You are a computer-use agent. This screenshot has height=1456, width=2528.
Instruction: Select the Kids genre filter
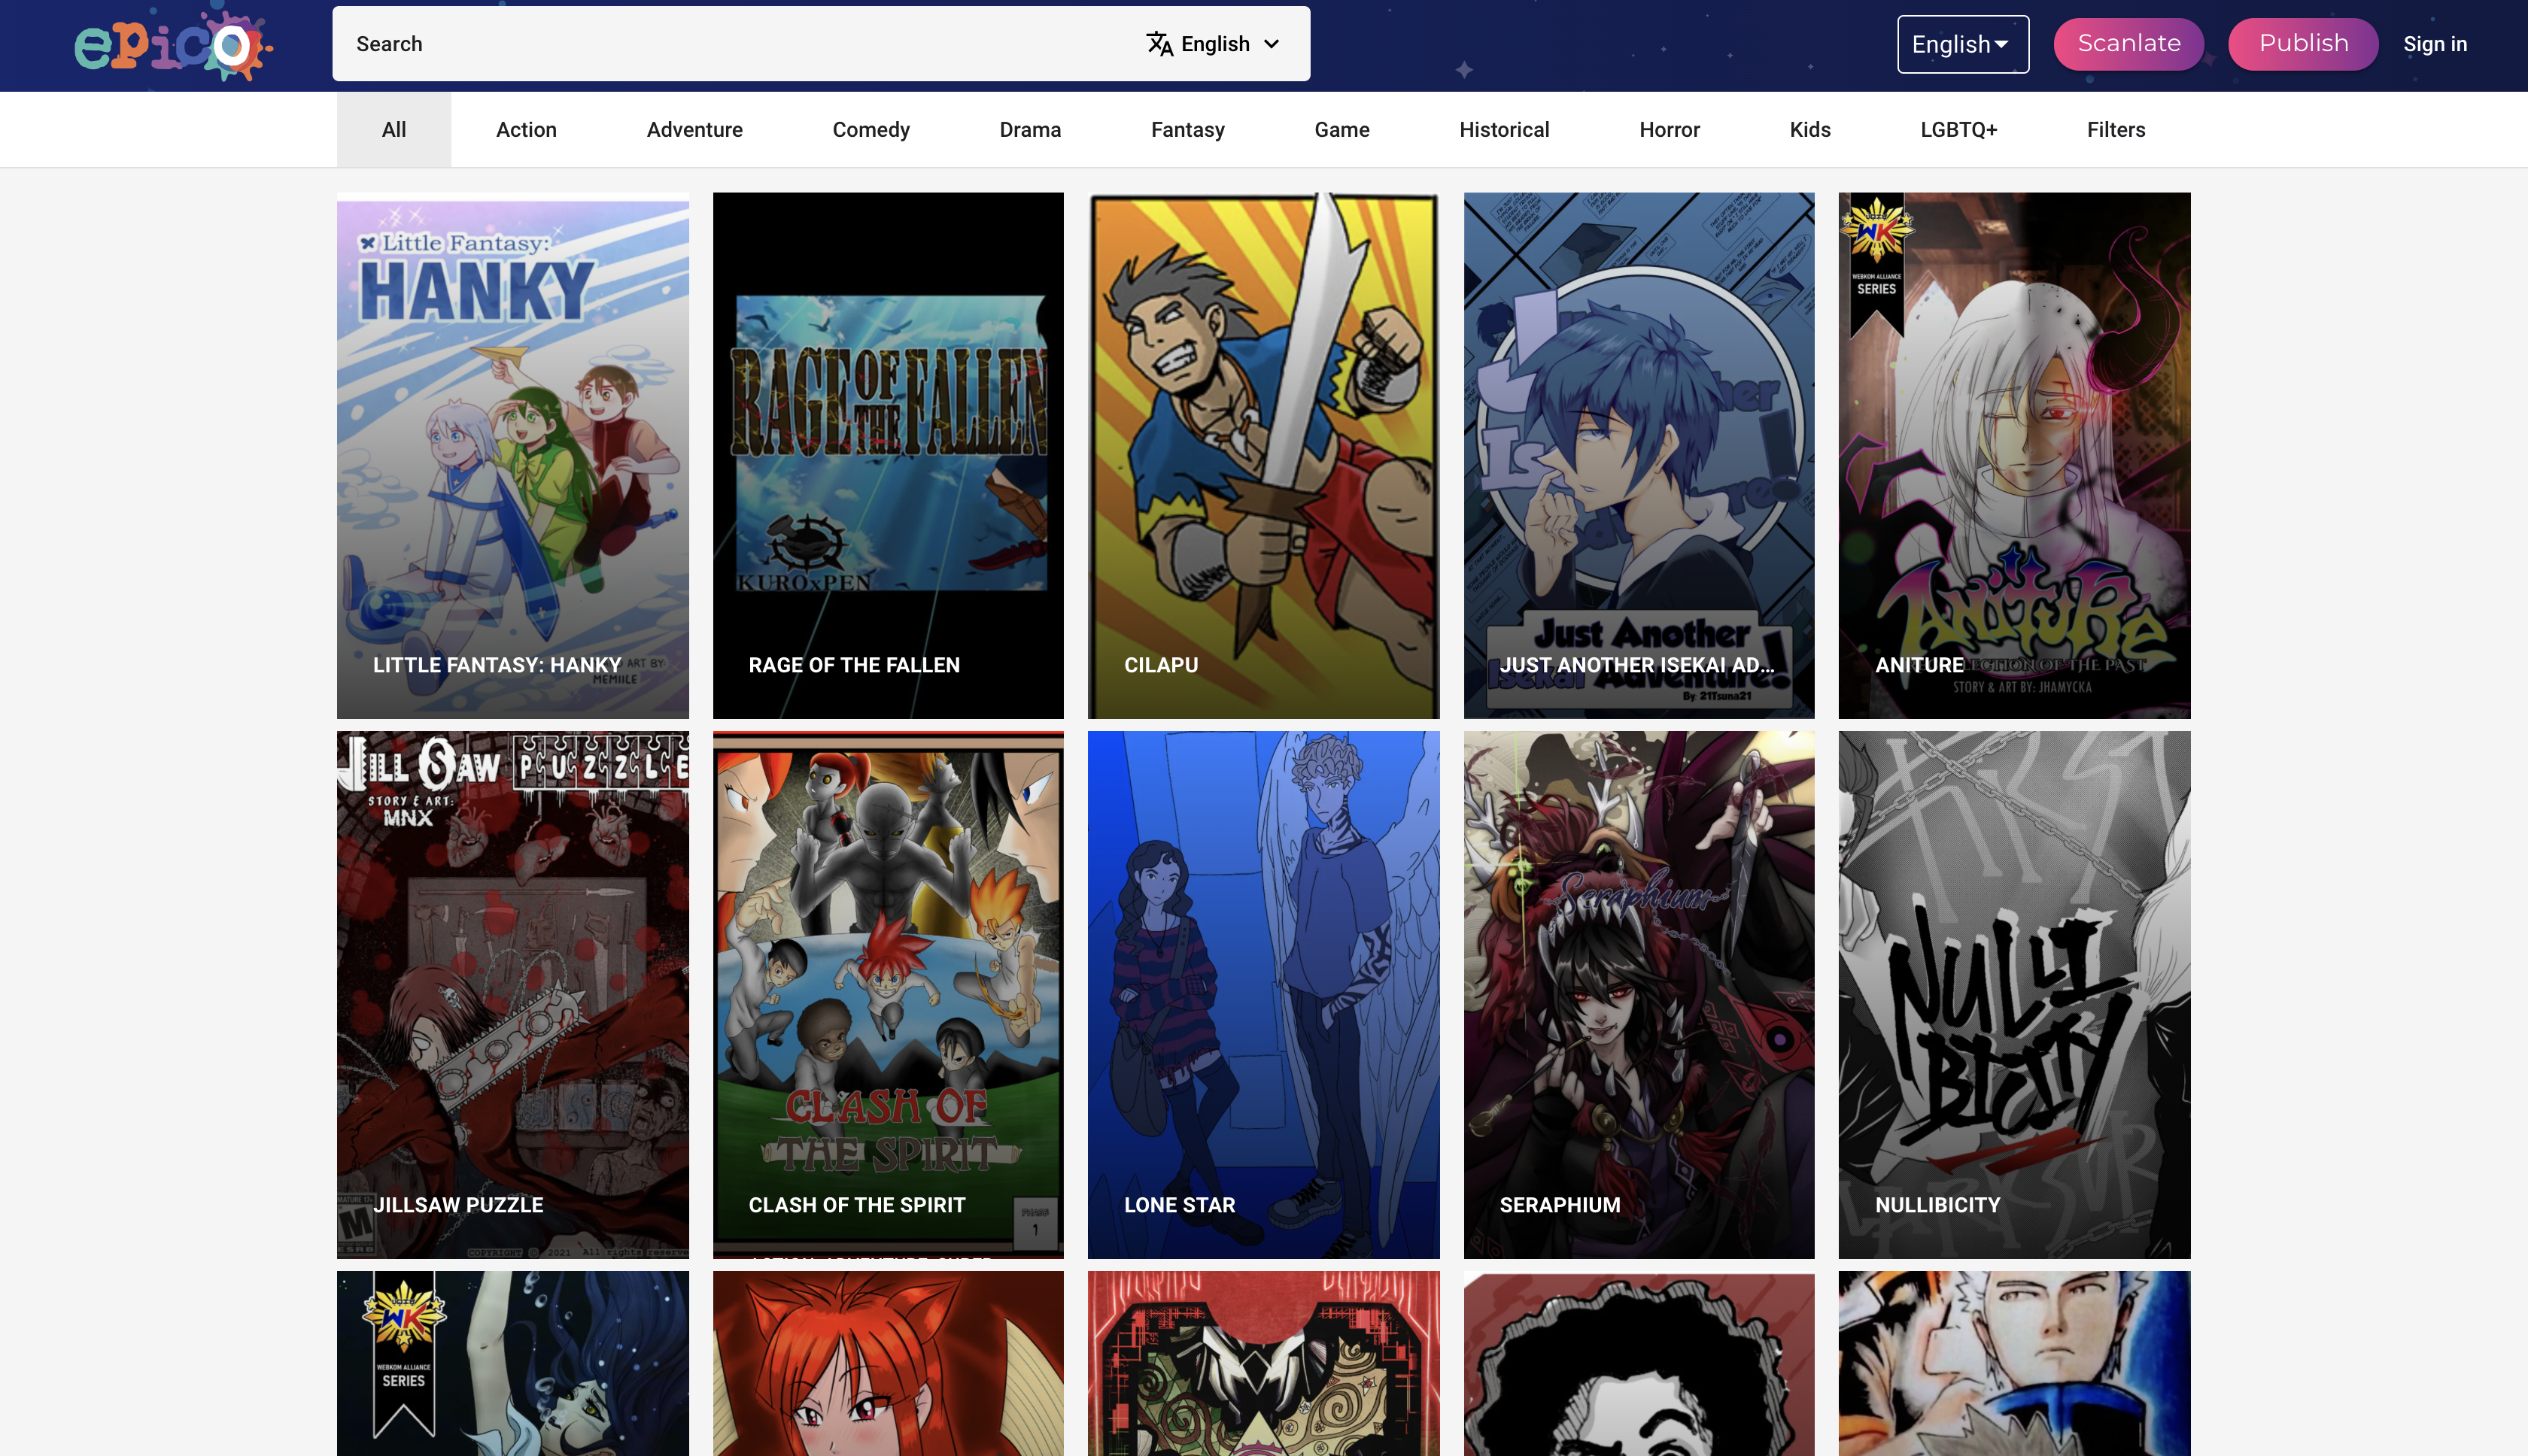click(1809, 129)
